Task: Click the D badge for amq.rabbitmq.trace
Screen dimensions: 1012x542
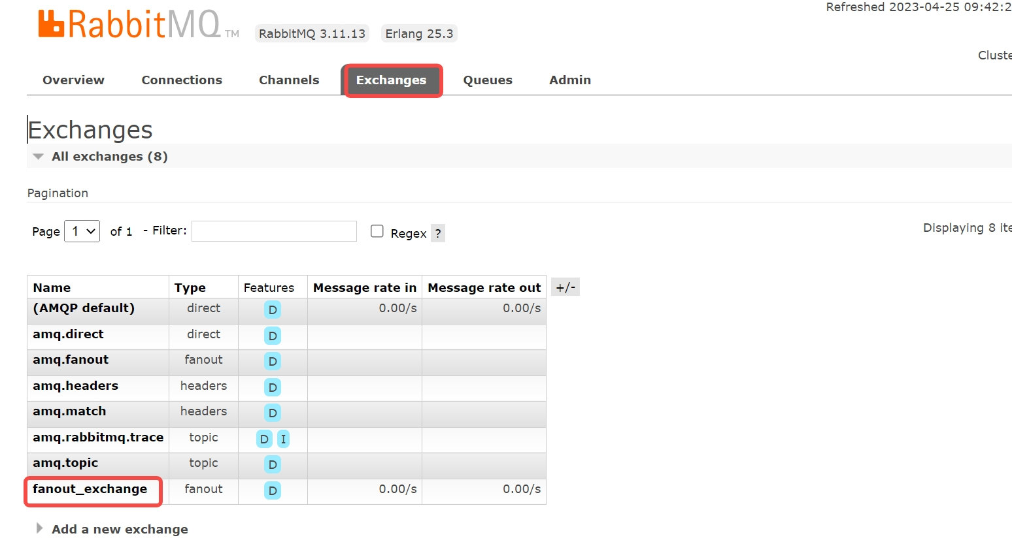Action: tap(264, 439)
